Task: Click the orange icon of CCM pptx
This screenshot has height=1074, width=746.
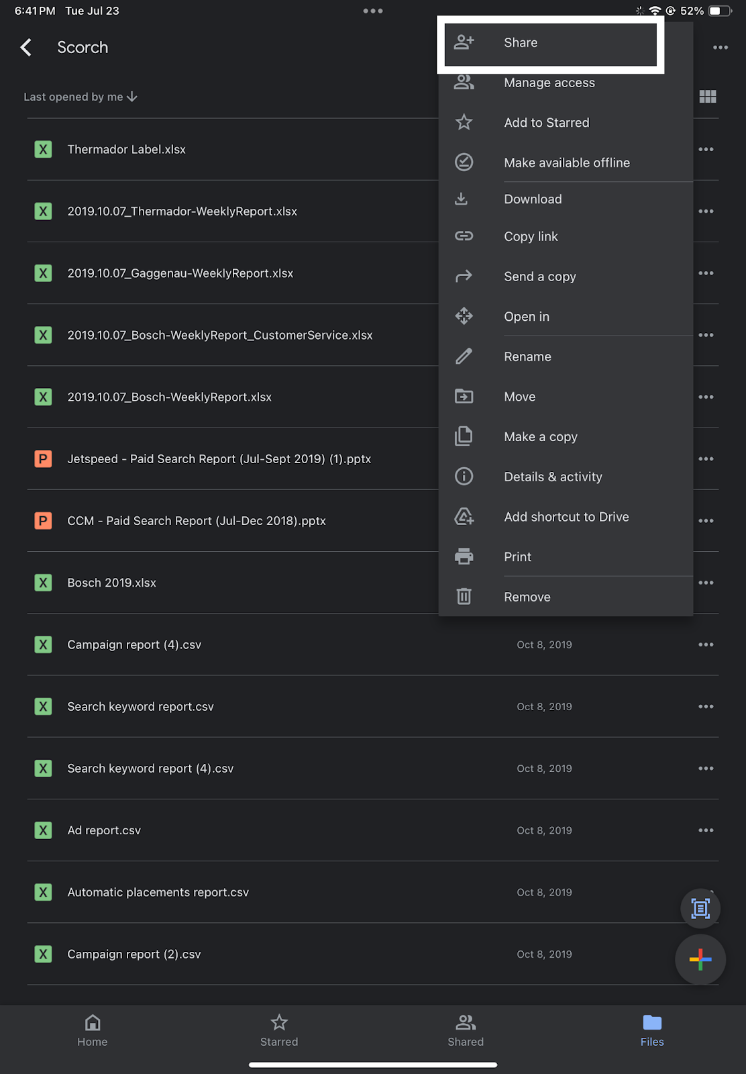Action: coord(43,521)
